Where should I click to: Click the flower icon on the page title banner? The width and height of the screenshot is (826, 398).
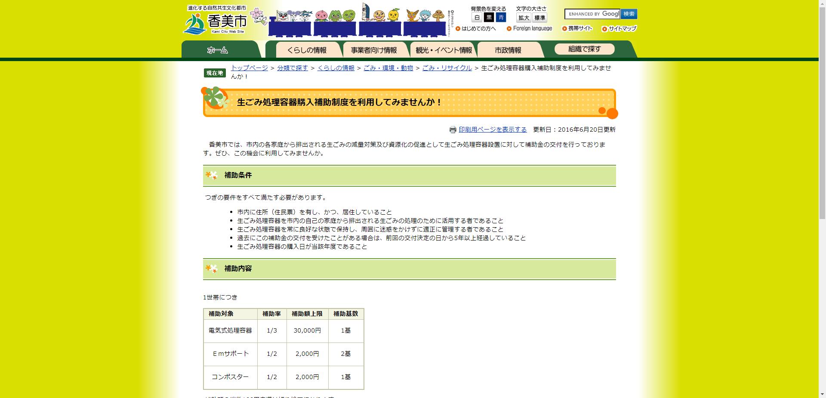[215, 100]
